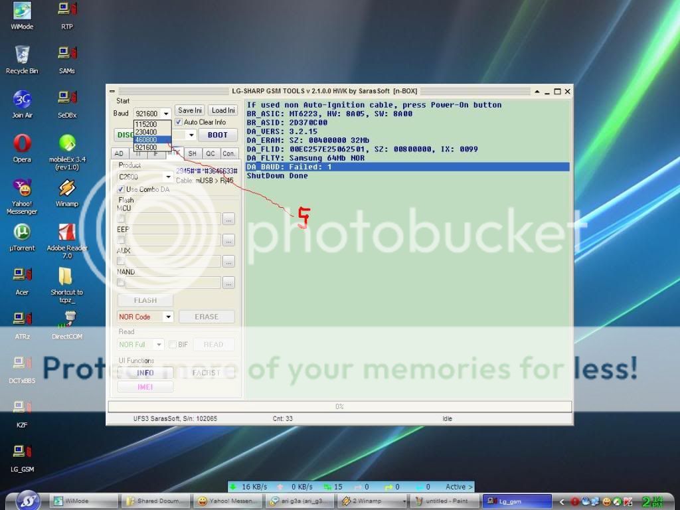Open the Baud rate dropdown arrow
680x510 pixels.
(x=166, y=114)
